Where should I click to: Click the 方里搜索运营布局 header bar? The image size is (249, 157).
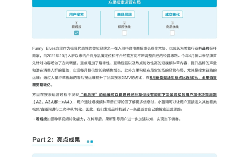(x=125, y=3)
